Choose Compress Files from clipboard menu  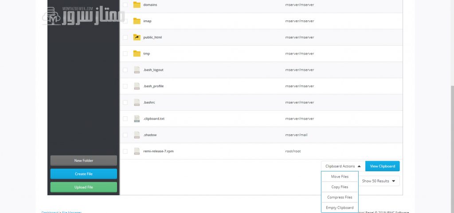click(340, 198)
